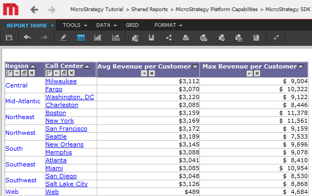Click the Memphis link
This screenshot has width=312, height=196.
[x=59, y=152]
